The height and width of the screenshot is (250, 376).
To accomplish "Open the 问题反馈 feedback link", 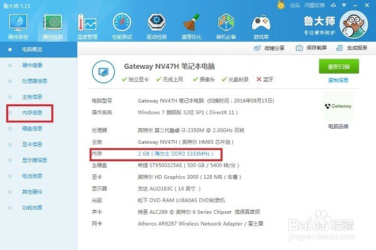I will click(x=315, y=5).
